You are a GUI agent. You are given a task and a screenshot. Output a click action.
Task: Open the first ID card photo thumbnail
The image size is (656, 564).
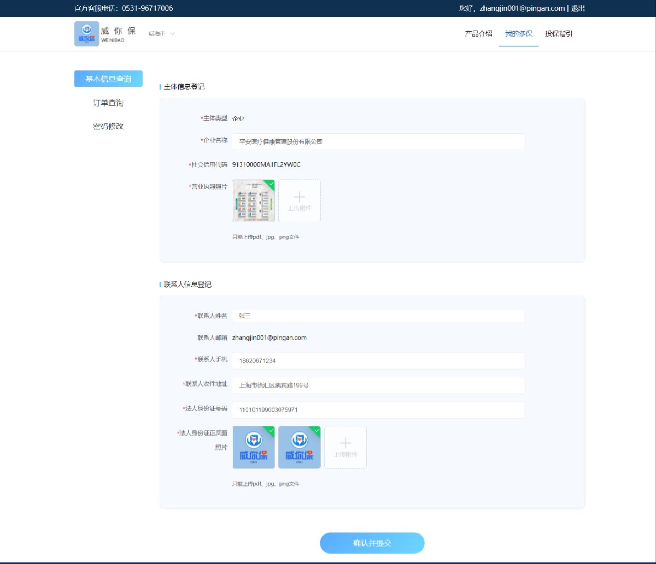point(253,447)
